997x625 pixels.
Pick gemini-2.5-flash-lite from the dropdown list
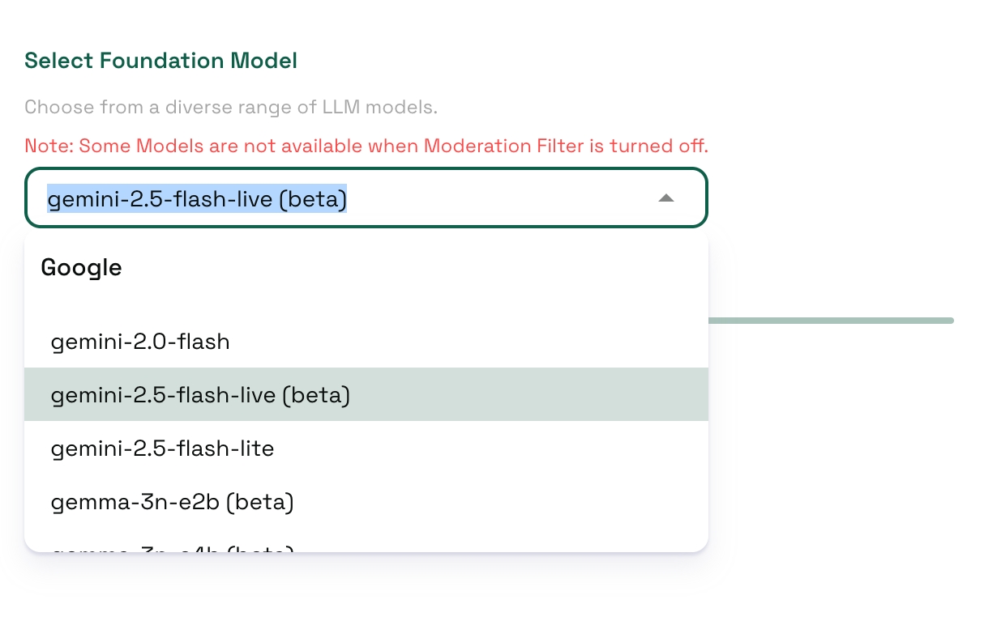(162, 449)
